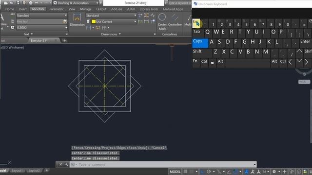Open the Manage ribbon tab
The height and width of the screenshot is (175, 312).
coord(86,9)
